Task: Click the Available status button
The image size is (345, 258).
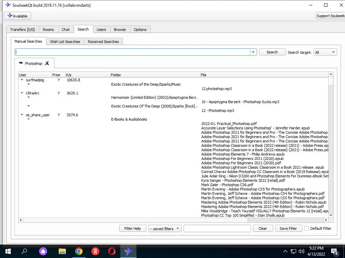Action: (18, 16)
